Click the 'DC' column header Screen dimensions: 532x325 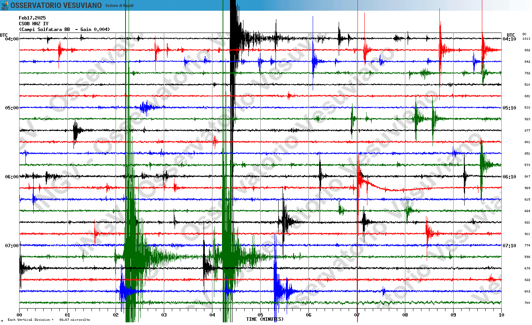524,34
